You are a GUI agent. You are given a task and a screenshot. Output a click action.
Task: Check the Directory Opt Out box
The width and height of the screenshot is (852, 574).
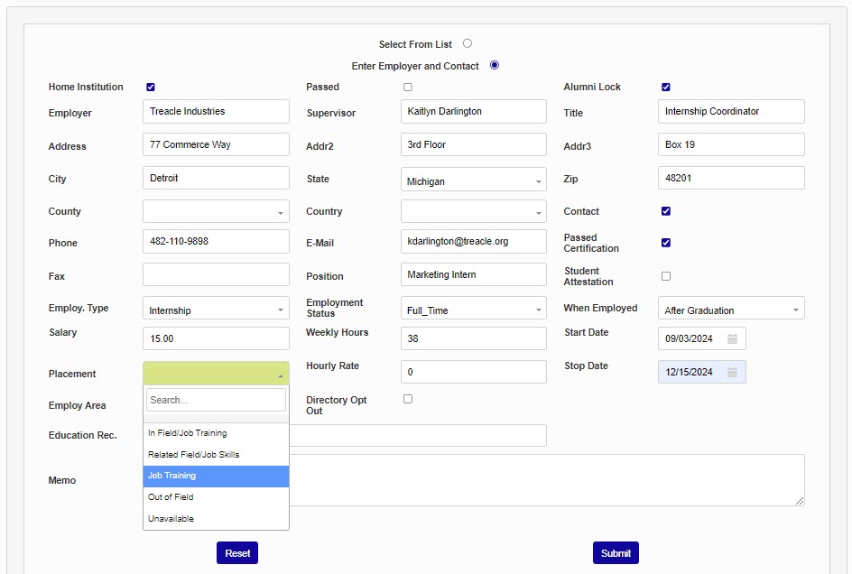(x=408, y=399)
